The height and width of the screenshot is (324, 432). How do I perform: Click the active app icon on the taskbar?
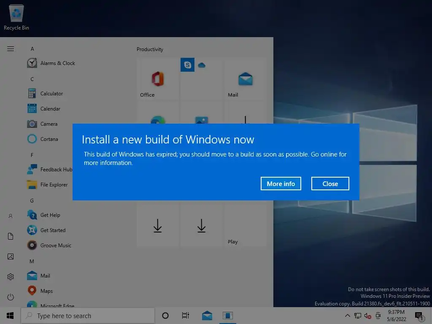click(228, 316)
